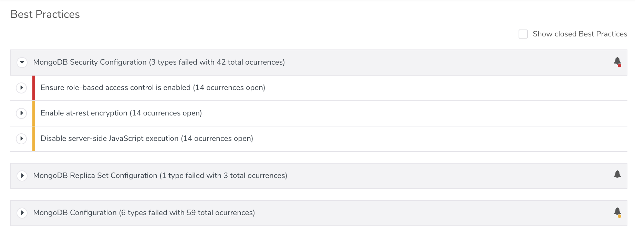Collapse the MongoDB Security Configuration section
This screenshot has height=233, width=635.
[22, 63]
